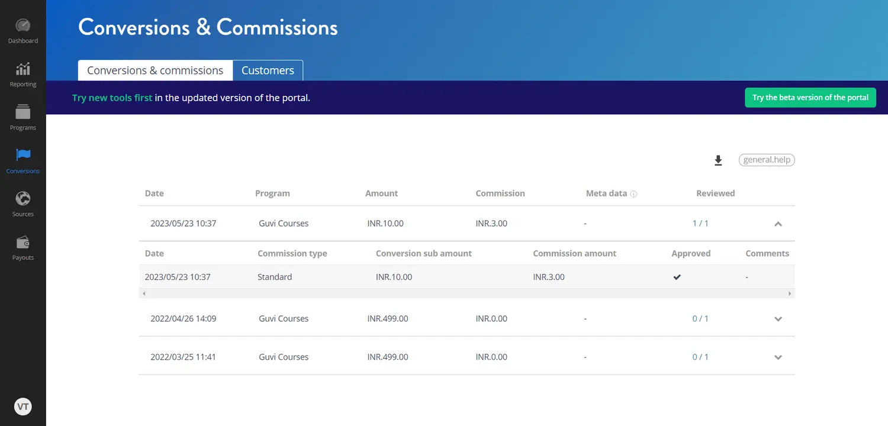Click the Try new tools first link
The width and height of the screenshot is (888, 426).
click(112, 98)
